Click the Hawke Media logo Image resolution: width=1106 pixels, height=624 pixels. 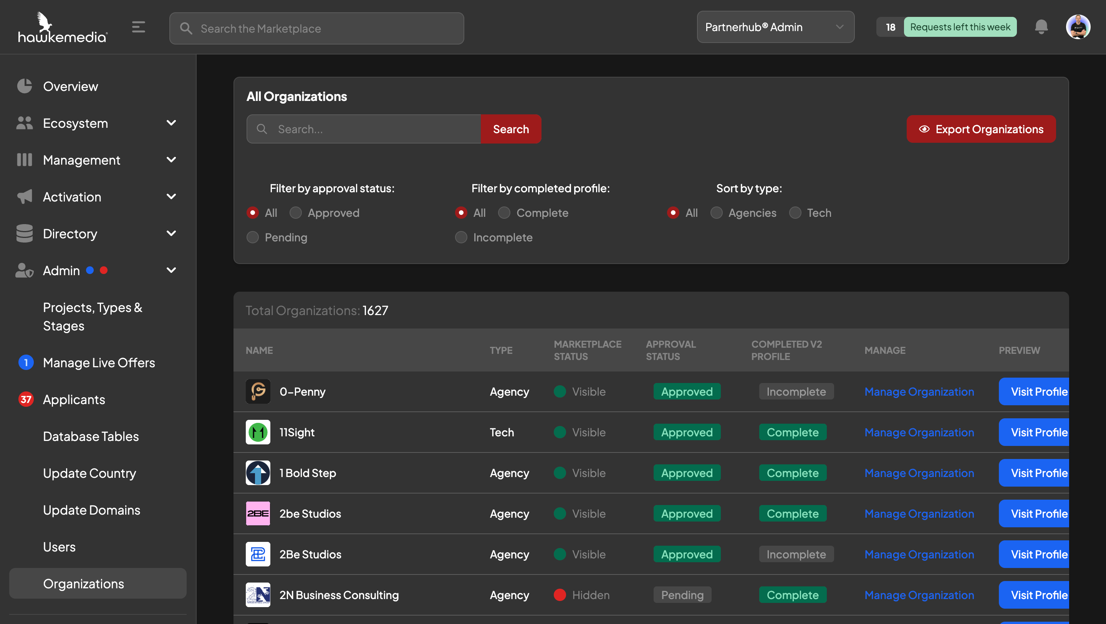click(x=63, y=28)
